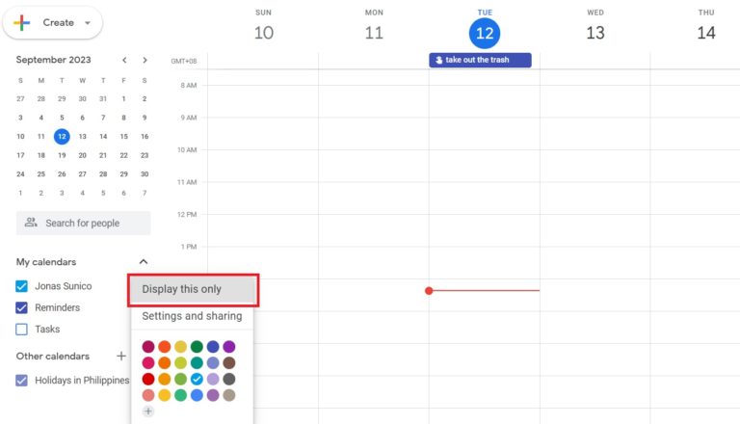Select date 24 in mini calendar

(x=20, y=174)
